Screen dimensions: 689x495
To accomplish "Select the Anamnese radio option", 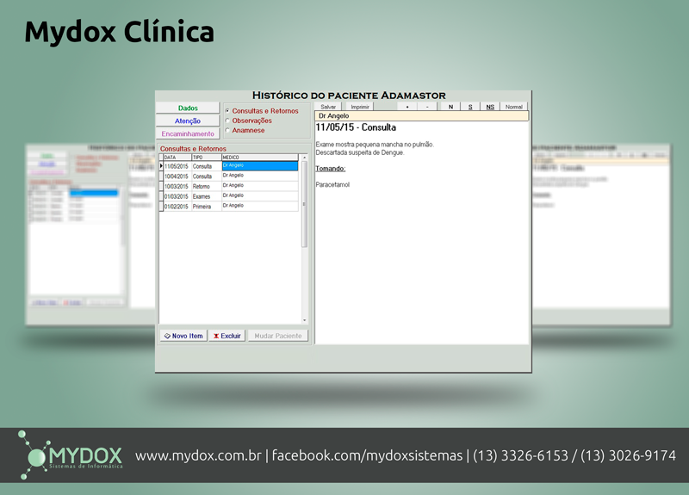I will coord(227,130).
